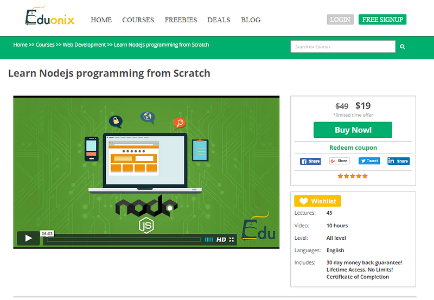Click the Eduonix logo in the header
The height and width of the screenshot is (300, 434).
(x=50, y=16)
